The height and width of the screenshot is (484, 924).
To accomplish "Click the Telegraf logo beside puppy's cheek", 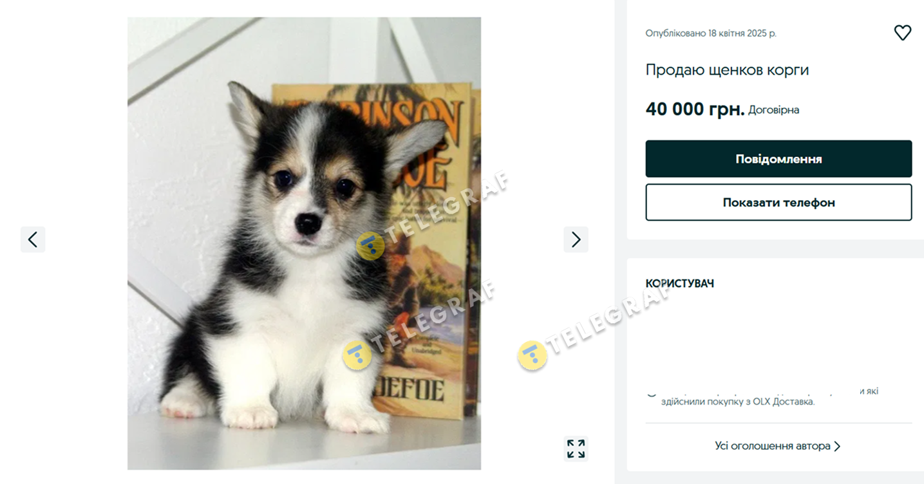I will (x=370, y=246).
